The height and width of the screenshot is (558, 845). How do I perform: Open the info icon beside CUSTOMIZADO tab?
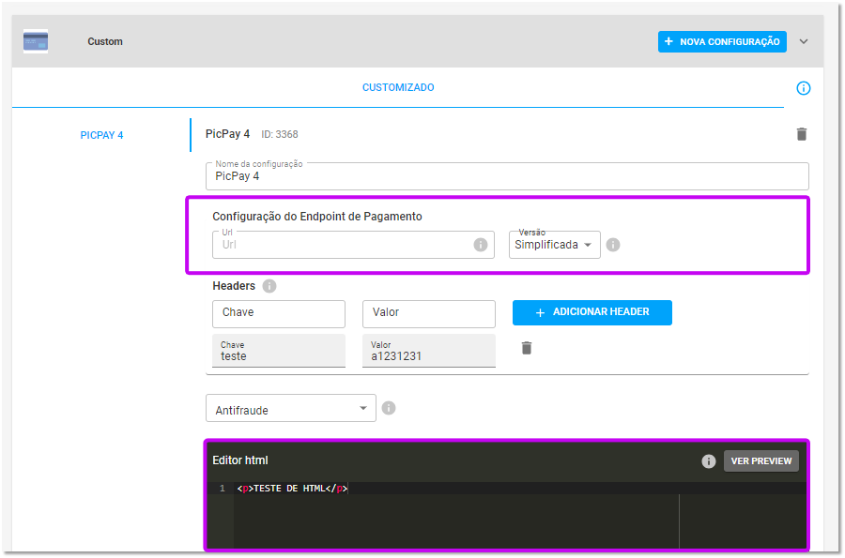pos(803,88)
